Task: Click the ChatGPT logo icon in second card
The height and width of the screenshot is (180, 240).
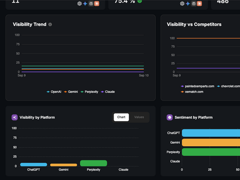Action: click(x=182, y=4)
